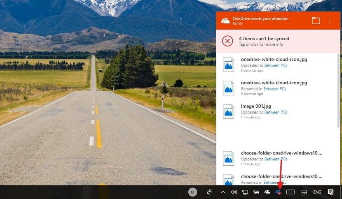Open the volume speaker icon in tray

click(234, 192)
